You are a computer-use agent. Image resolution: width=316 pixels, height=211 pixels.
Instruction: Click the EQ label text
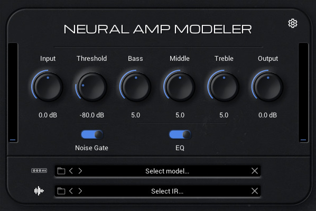pyautogui.click(x=180, y=148)
